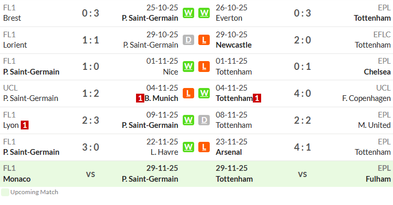Click green W badge for PSG vs L. Havre
Image resolution: width=393 pixels, height=205 pixels.
point(188,147)
